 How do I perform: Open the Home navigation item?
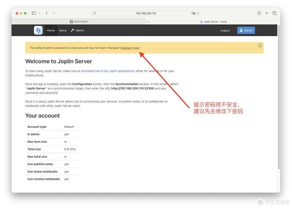pyautogui.click(x=51, y=30)
